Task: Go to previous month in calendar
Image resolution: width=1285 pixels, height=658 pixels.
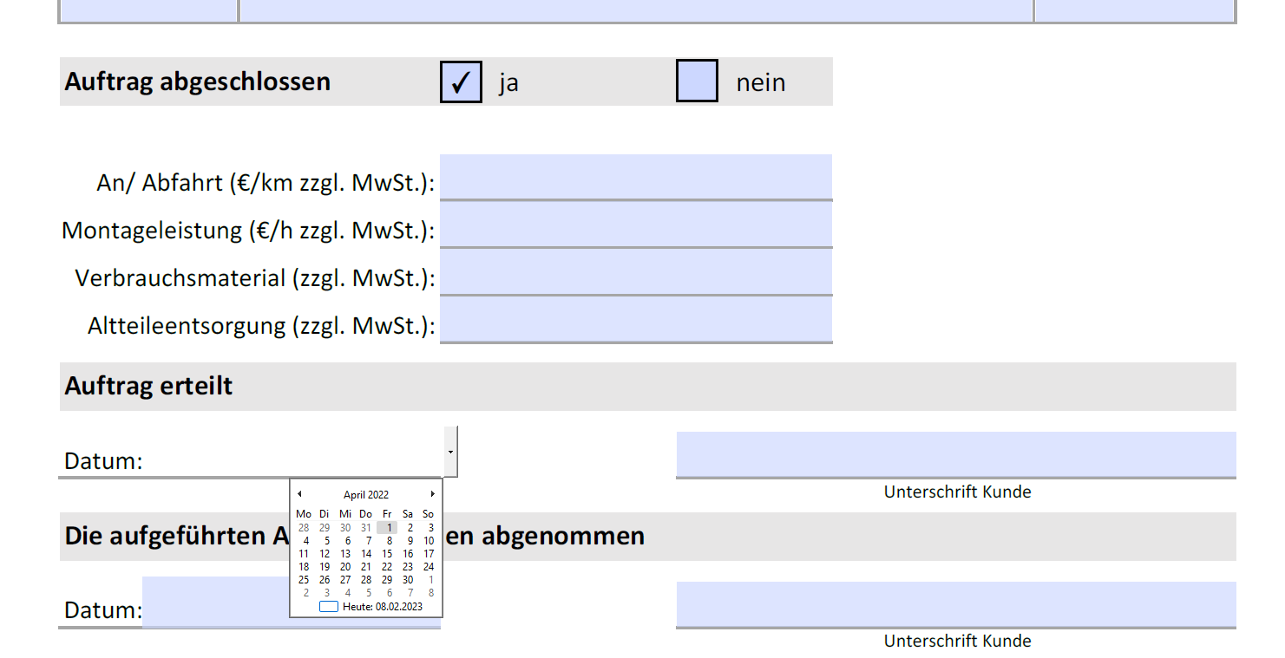Action: click(299, 494)
